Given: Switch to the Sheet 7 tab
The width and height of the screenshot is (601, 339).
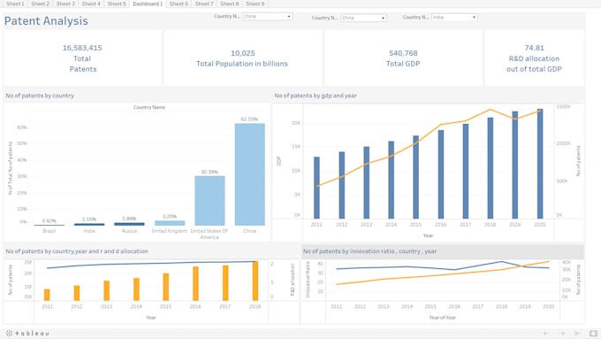Looking at the screenshot, I should [204, 4].
